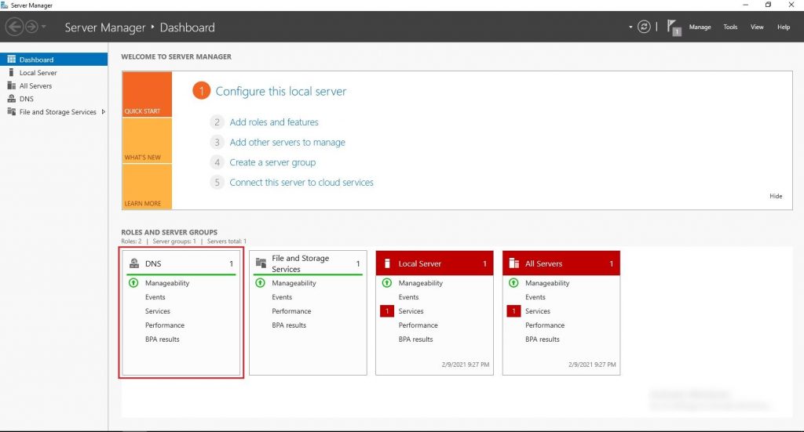Click Add other servers to manage
The height and width of the screenshot is (432, 804).
287,142
